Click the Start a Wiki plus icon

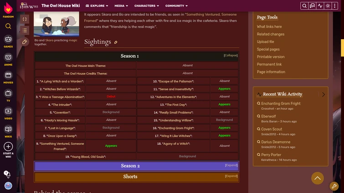pos(8,147)
